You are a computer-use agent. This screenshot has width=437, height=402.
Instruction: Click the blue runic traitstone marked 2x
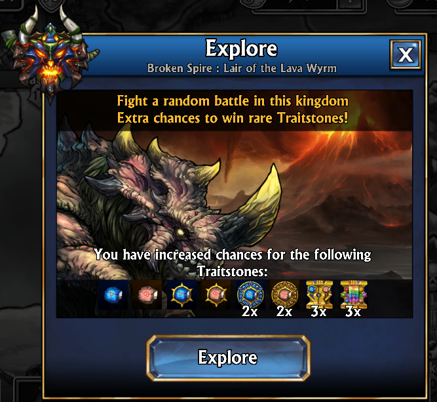250,294
